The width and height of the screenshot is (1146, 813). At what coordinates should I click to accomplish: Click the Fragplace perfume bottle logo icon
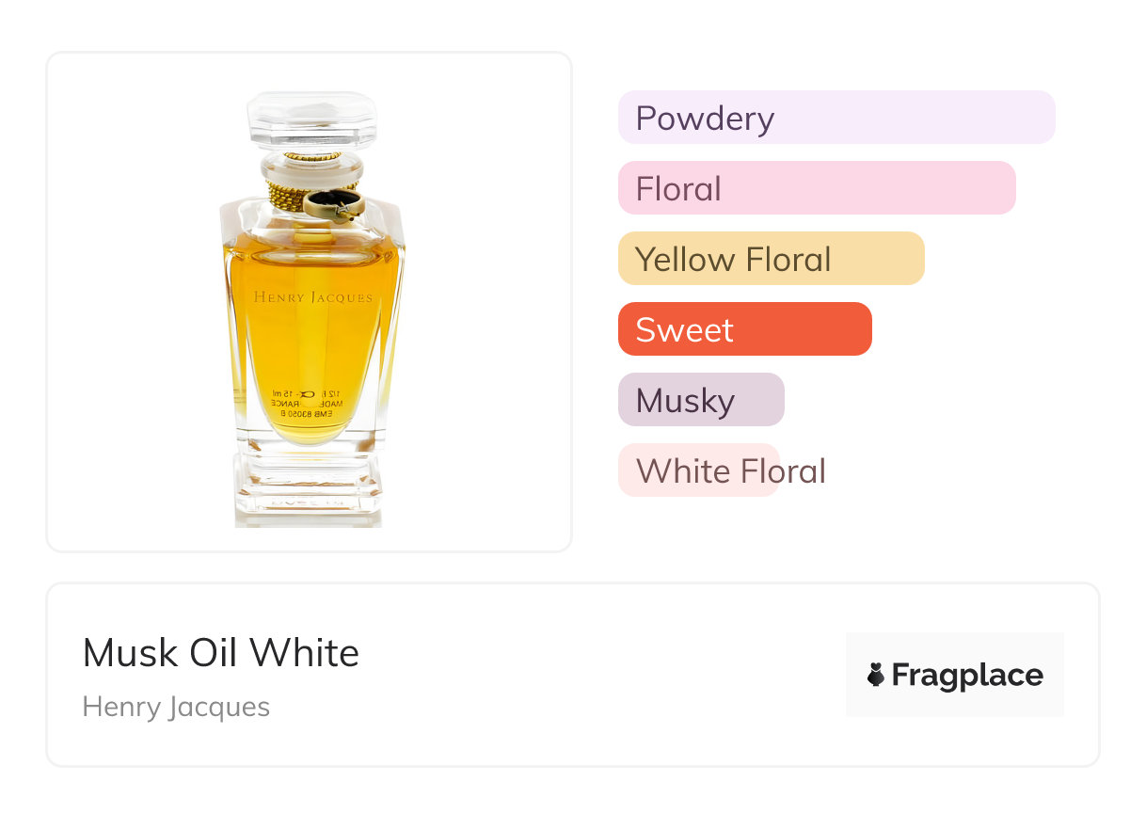pyautogui.click(x=876, y=675)
